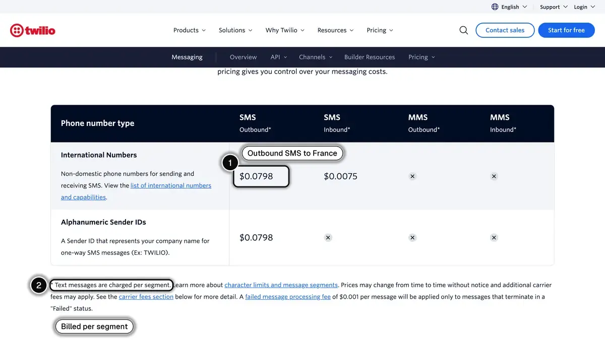This screenshot has height=340, width=605.
Task: Click the Phone number type column header
Action: click(x=98, y=123)
